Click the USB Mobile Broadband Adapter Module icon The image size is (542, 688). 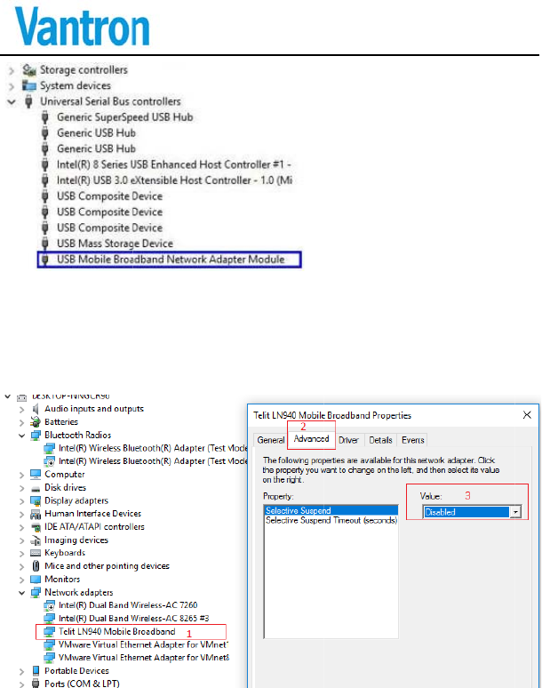click(x=44, y=260)
